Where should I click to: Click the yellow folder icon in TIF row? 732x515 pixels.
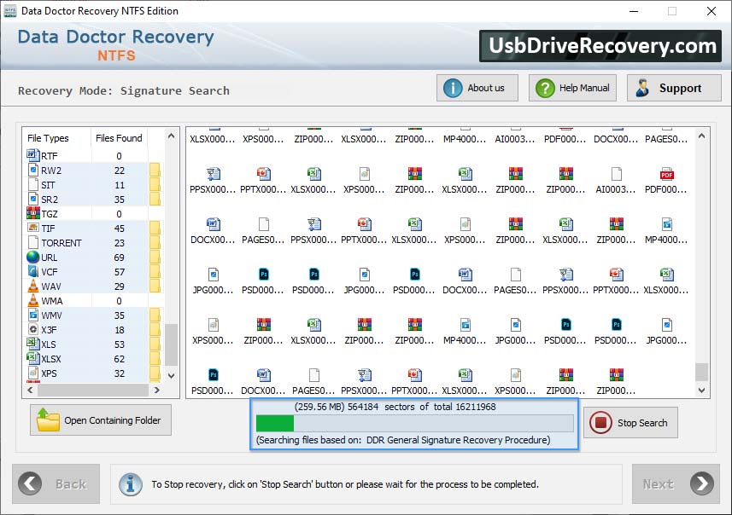coord(155,228)
